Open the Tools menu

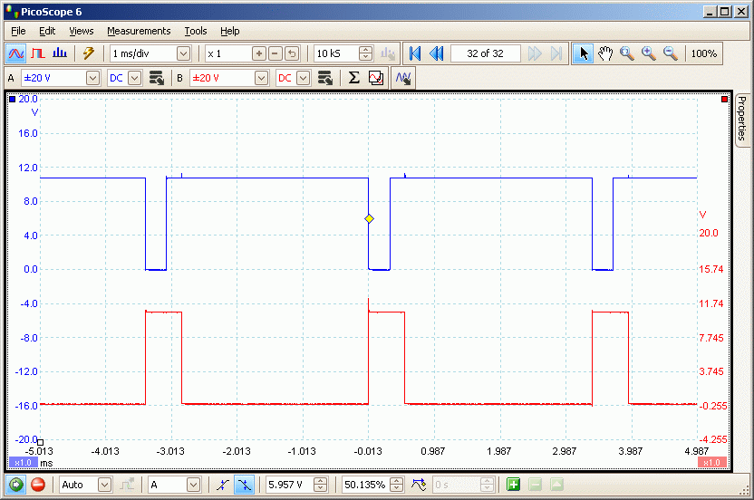196,31
